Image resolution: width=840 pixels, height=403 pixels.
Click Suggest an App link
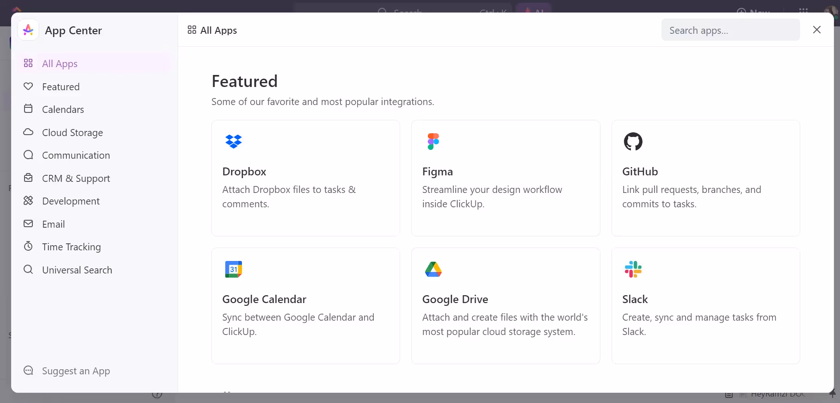pos(76,371)
